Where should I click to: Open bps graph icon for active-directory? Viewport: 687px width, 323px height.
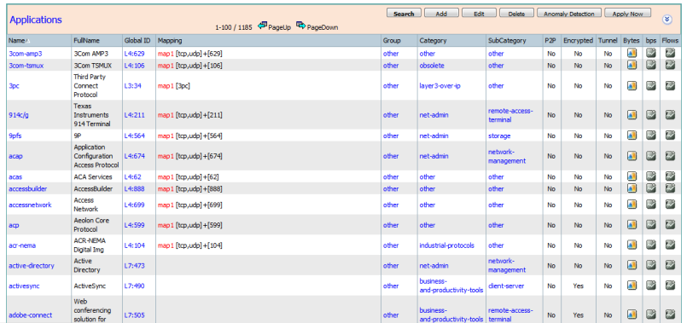pos(651,265)
